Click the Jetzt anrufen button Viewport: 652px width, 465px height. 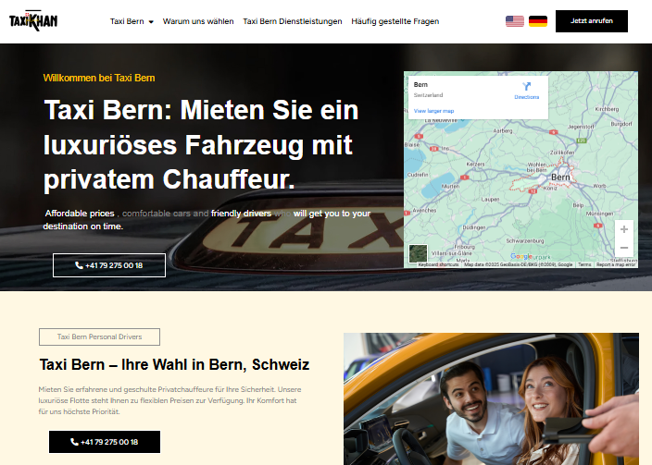coord(591,21)
